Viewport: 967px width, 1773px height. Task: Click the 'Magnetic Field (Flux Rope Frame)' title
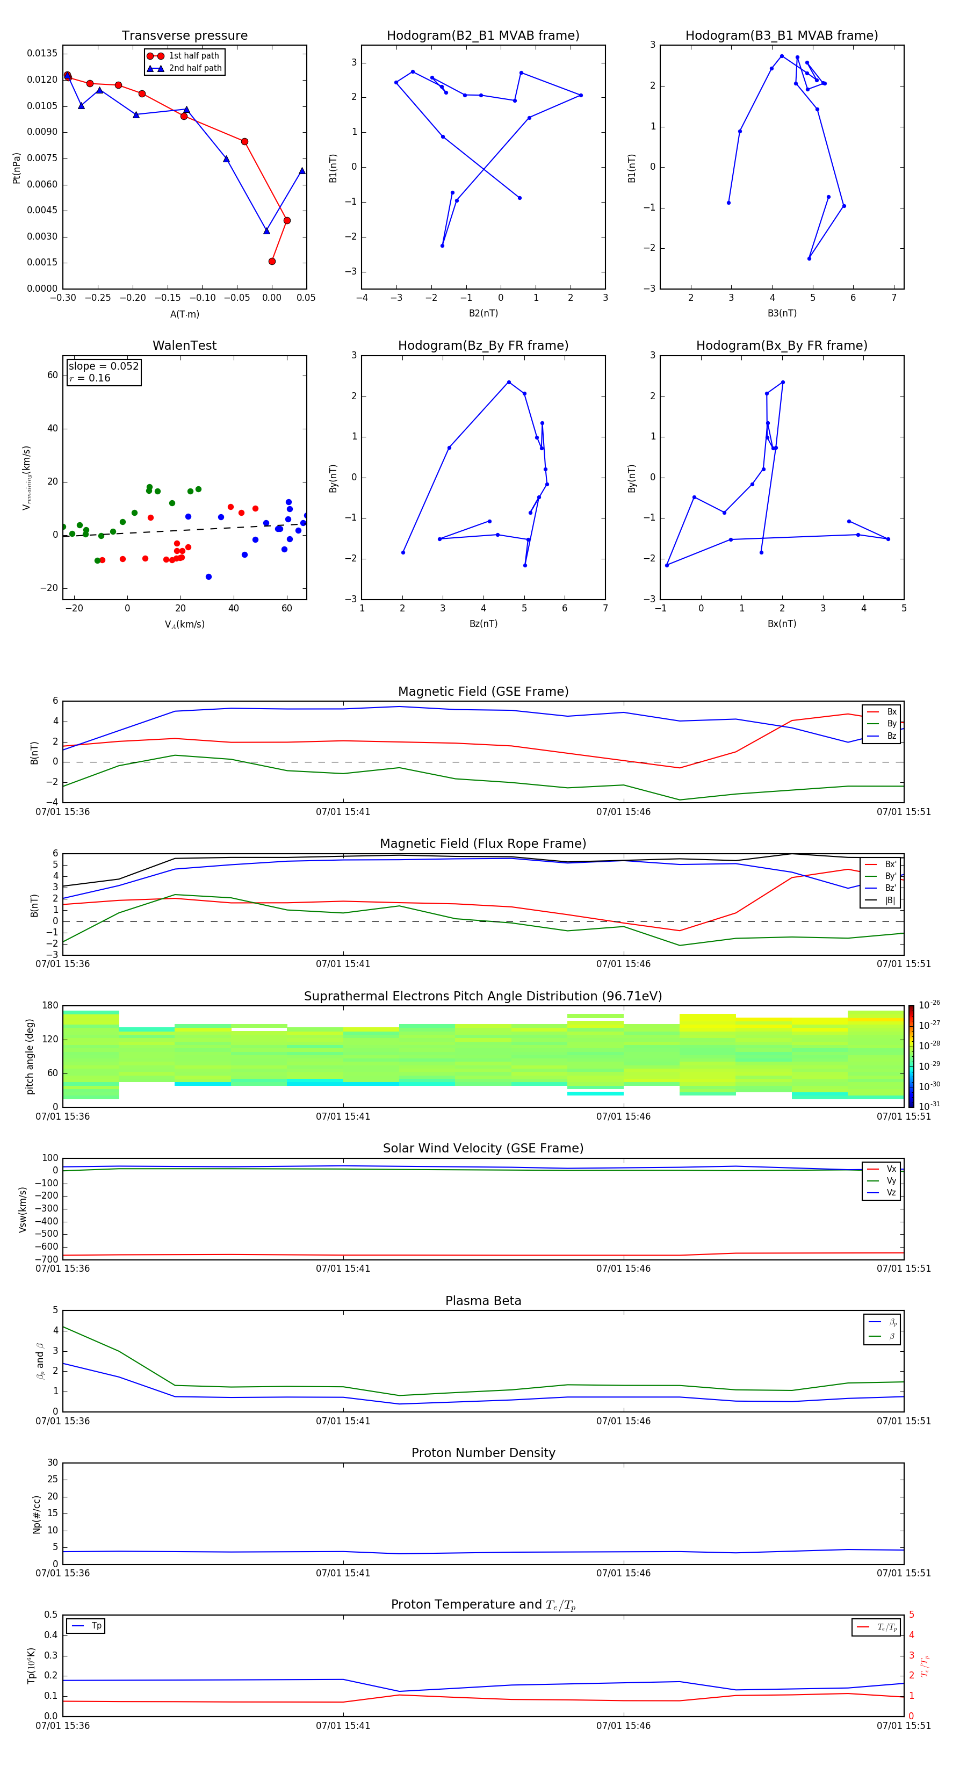click(483, 844)
